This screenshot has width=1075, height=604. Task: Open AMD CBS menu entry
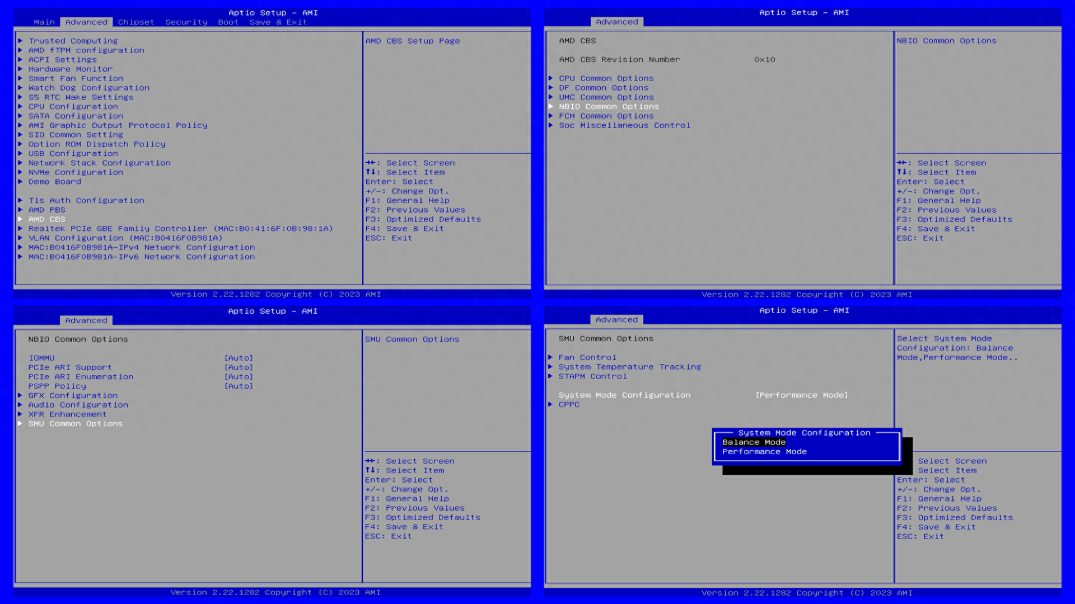click(x=47, y=219)
